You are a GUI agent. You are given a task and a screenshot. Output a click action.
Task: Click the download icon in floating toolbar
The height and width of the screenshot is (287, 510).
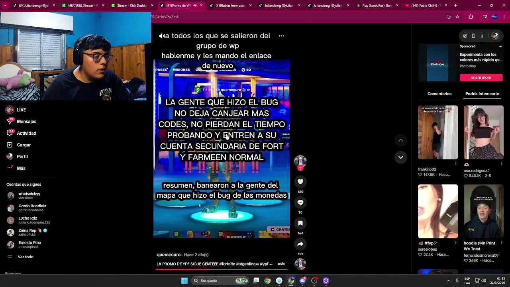[482, 36]
